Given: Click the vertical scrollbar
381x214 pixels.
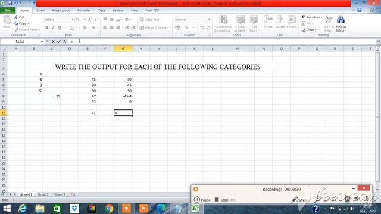Looking at the screenshot, I should [x=377, y=117].
